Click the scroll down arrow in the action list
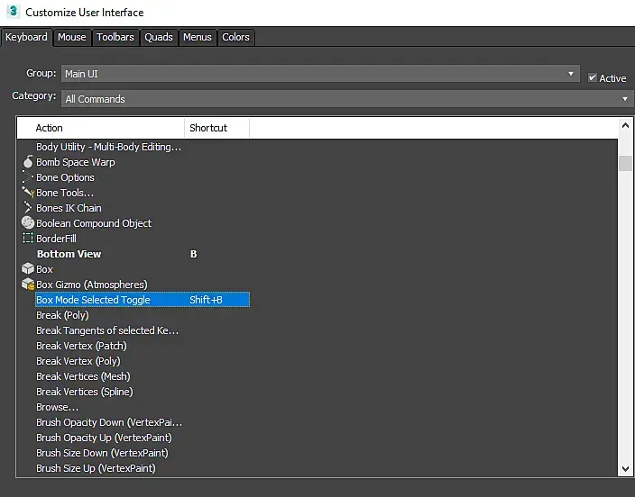This screenshot has height=497, width=635. click(625, 469)
